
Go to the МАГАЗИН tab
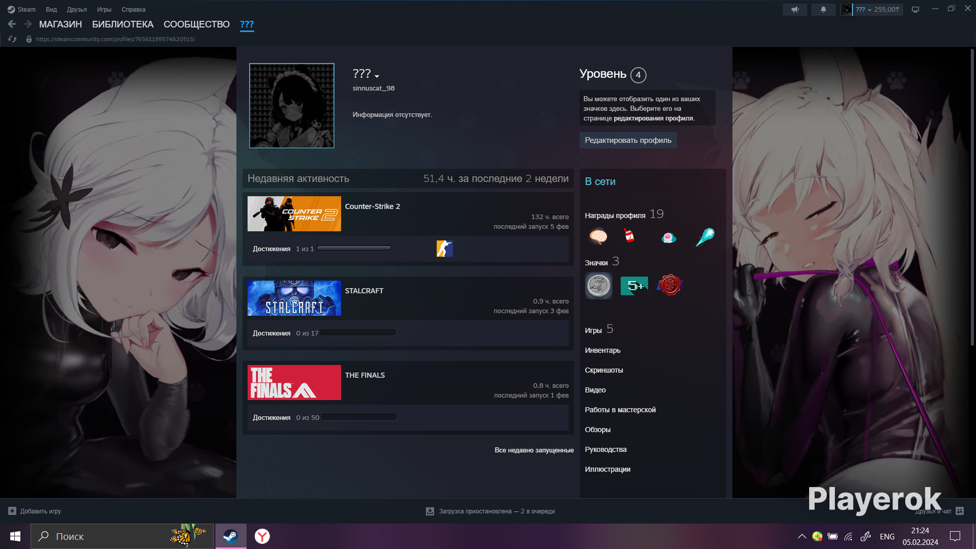(x=60, y=24)
